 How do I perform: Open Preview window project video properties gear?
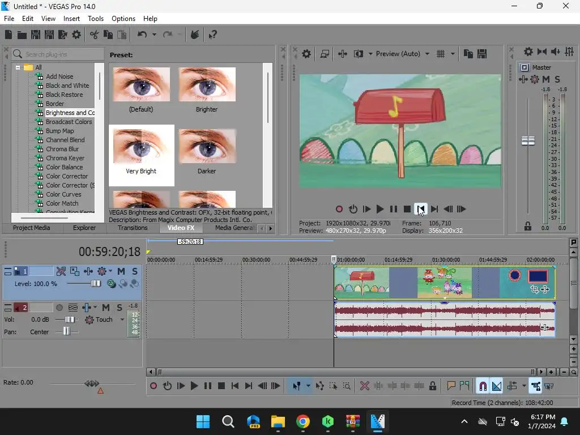click(306, 54)
